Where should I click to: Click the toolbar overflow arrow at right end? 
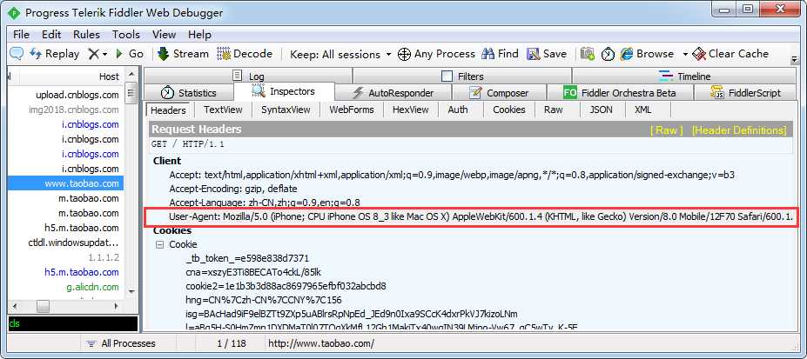pos(795,60)
